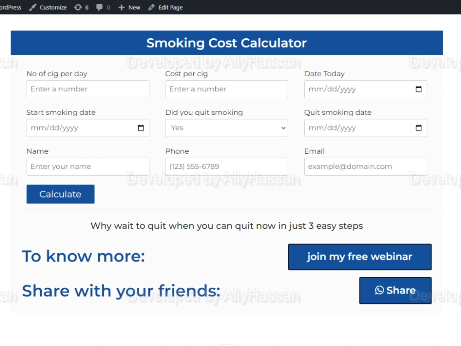The width and height of the screenshot is (461, 346).
Task: Focus the Start smoking date field
Action: (x=88, y=128)
